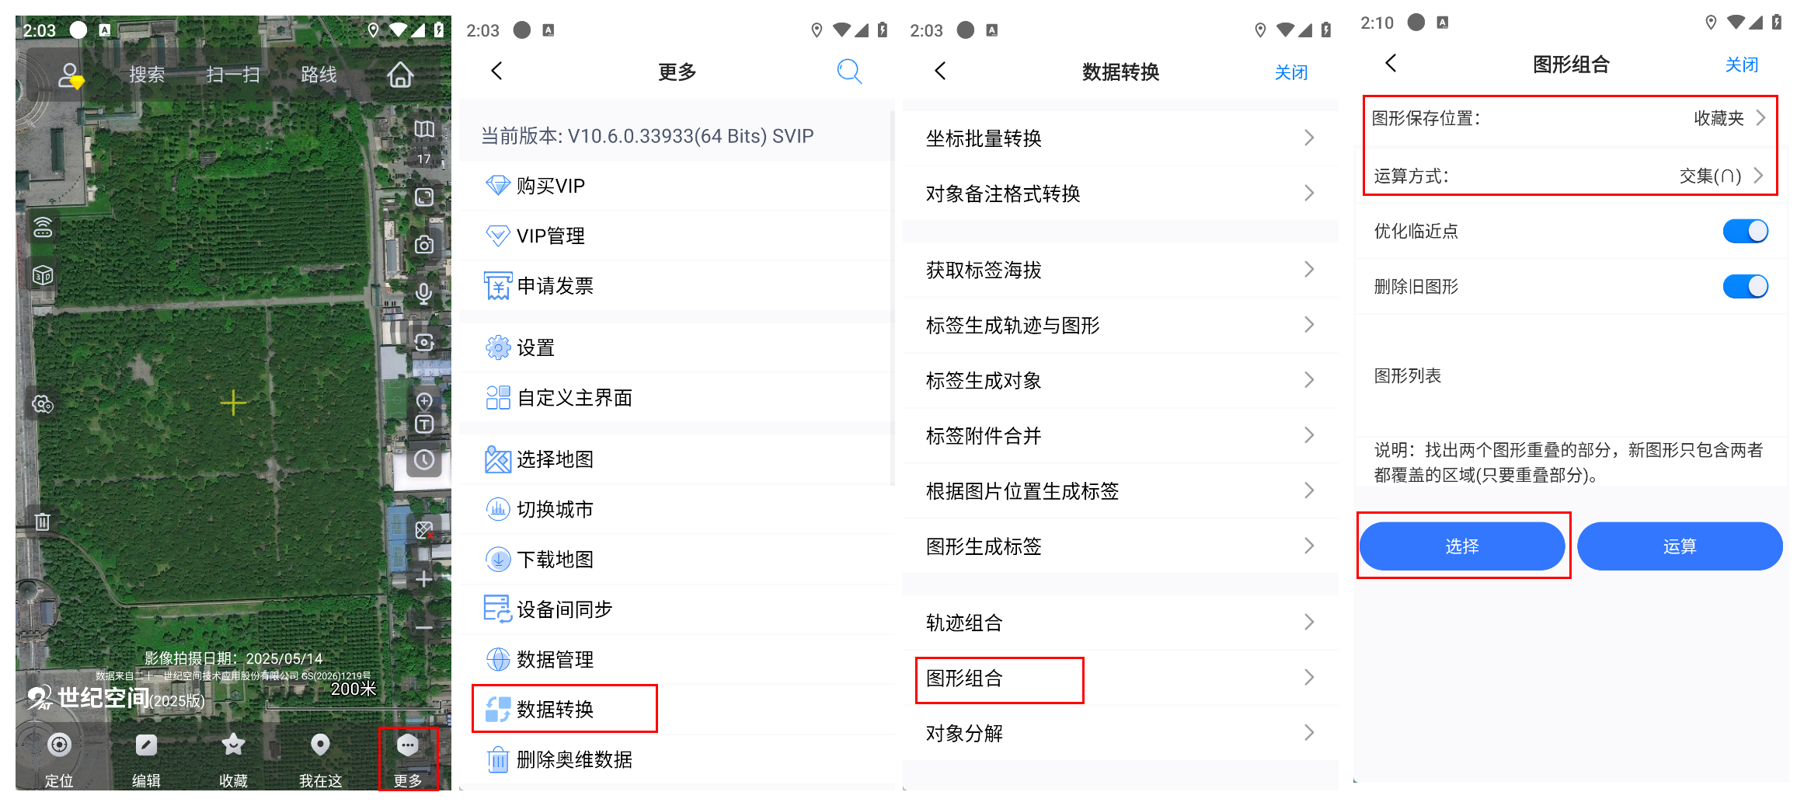Tap the 路线 route button

pyautogui.click(x=319, y=75)
